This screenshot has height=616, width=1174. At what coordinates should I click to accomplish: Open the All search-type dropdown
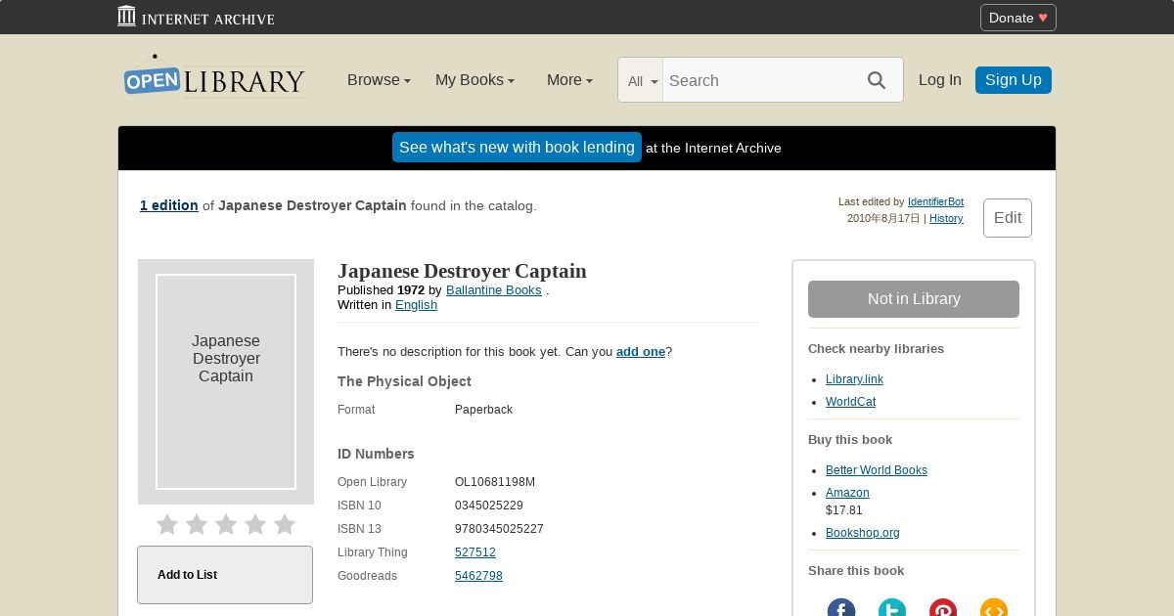point(641,81)
